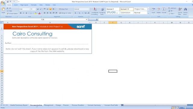Cut the selected cell
The height and width of the screenshot is (109, 193).
pos(9,8)
